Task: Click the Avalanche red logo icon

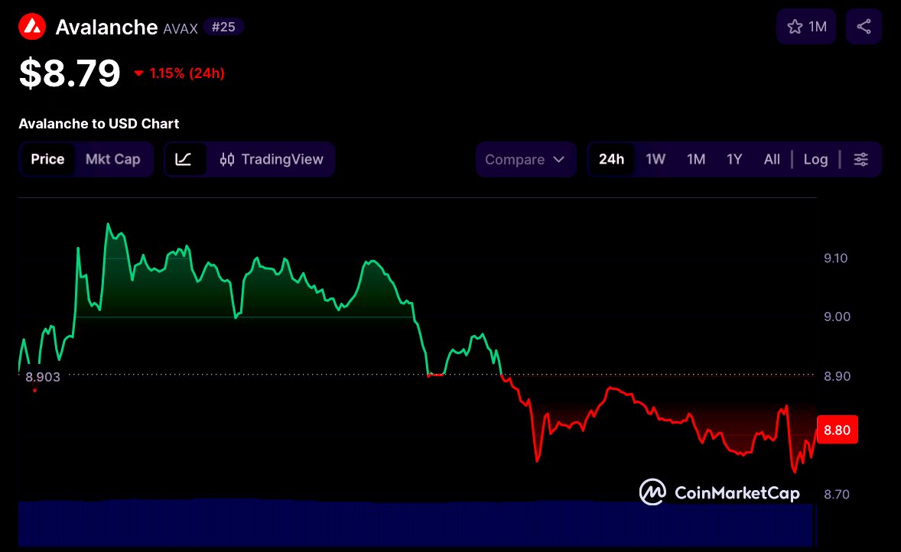Action: click(32, 27)
